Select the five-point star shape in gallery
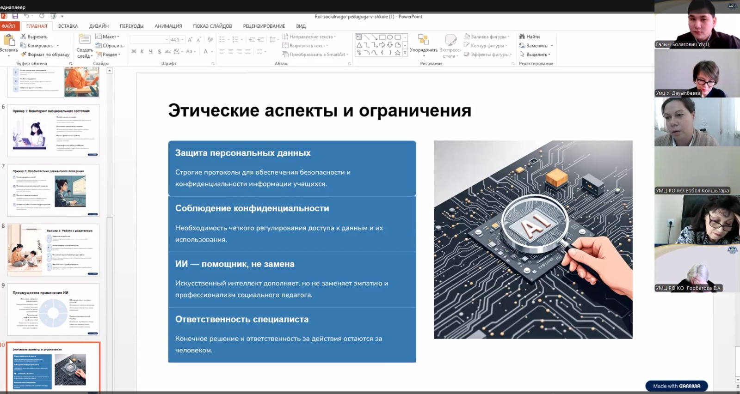Viewport: 740px width, 394px height. click(x=398, y=53)
